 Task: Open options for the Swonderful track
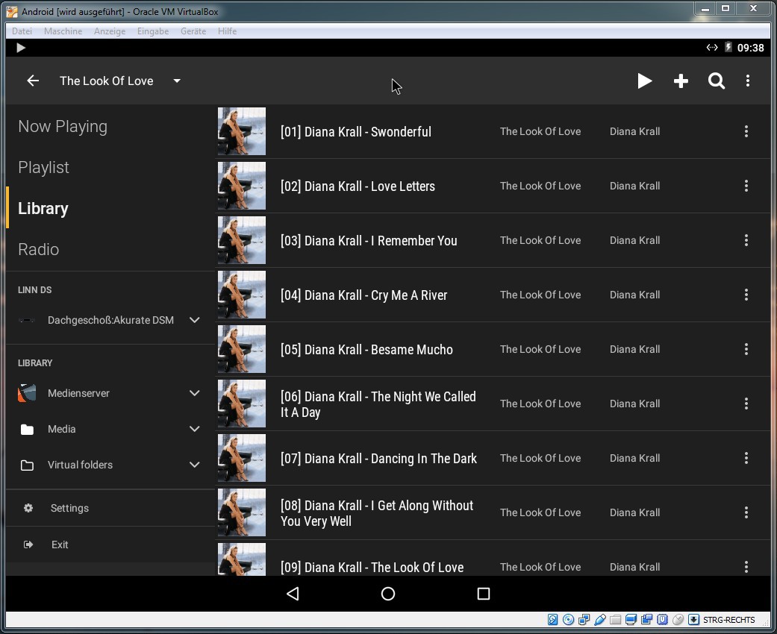pyautogui.click(x=746, y=132)
